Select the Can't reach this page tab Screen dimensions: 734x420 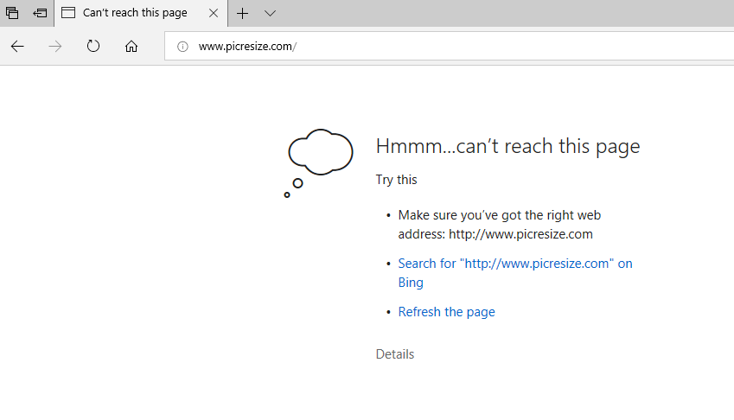[x=141, y=13]
